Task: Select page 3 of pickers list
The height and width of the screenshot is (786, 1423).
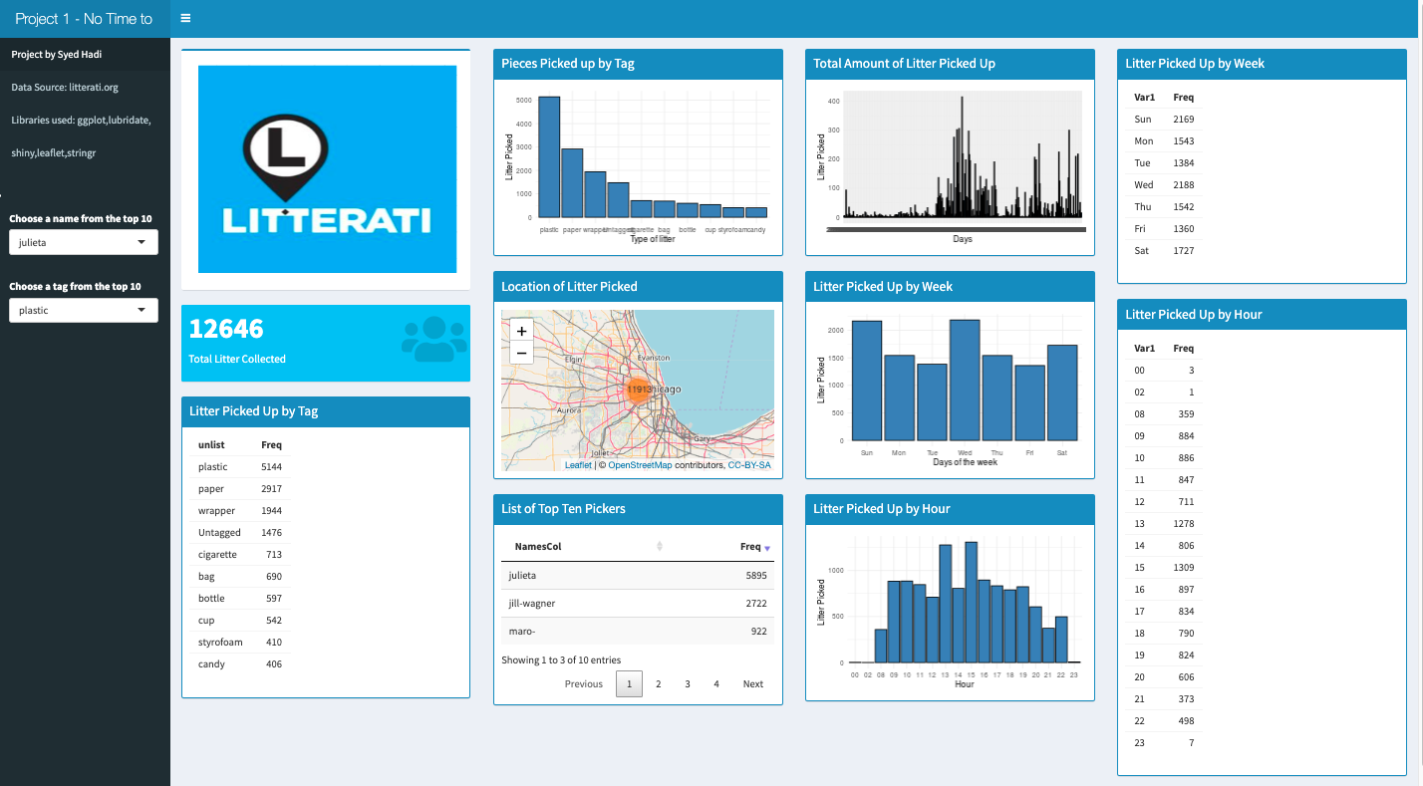Action: [688, 683]
